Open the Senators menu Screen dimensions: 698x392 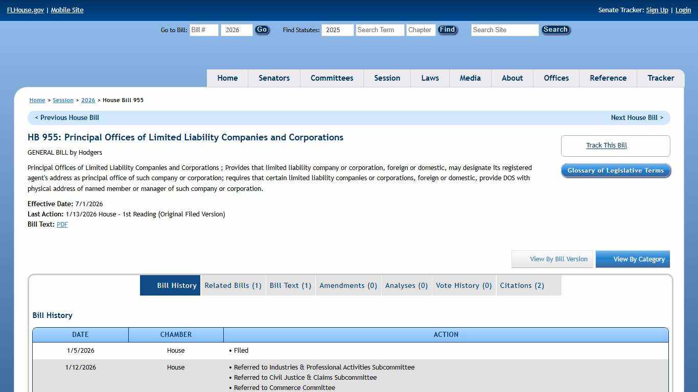coord(274,78)
